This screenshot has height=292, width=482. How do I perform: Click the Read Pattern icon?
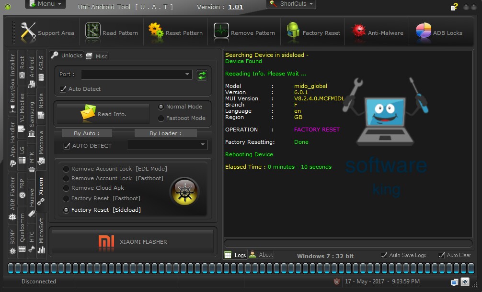[92, 31]
